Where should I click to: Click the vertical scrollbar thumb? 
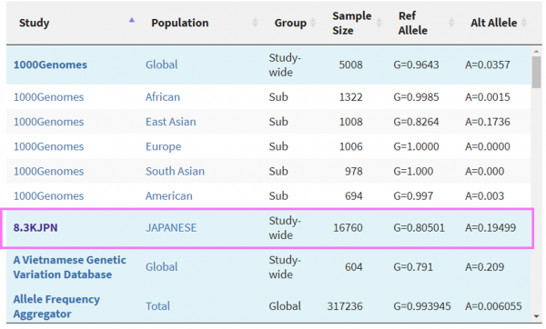click(x=536, y=72)
